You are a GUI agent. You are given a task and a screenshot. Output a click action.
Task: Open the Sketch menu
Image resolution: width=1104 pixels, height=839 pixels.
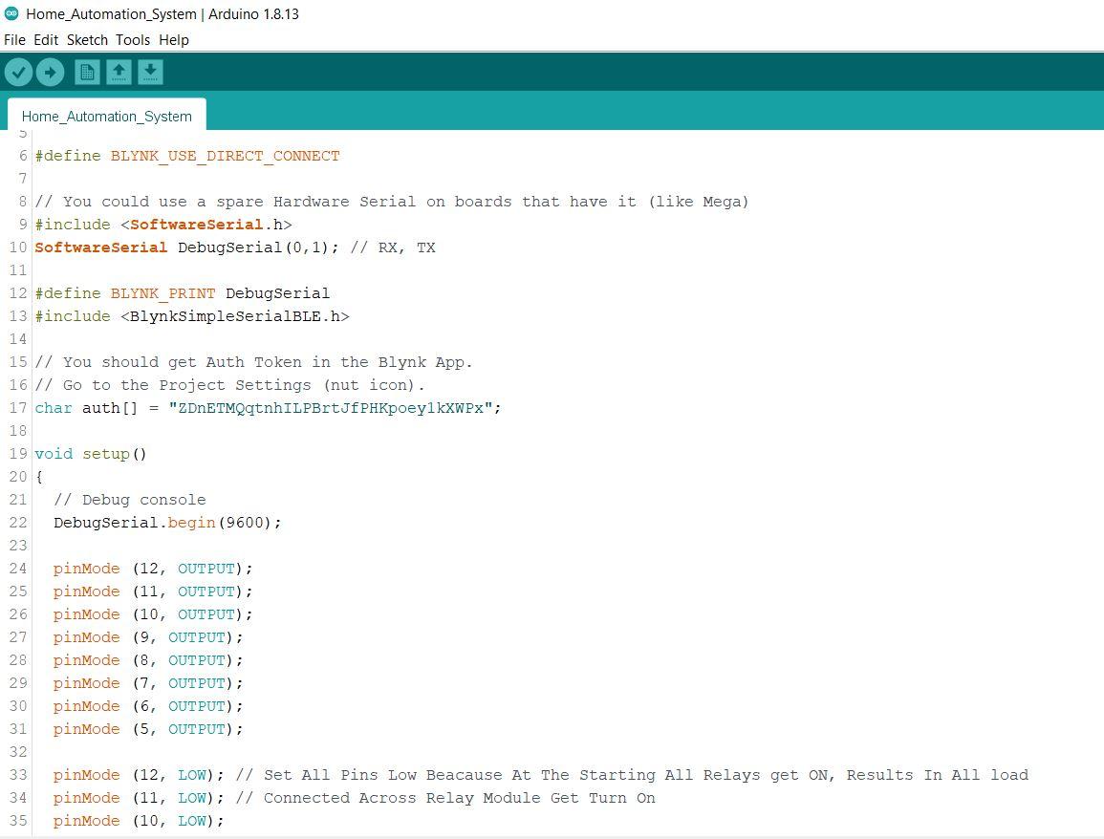click(x=87, y=40)
